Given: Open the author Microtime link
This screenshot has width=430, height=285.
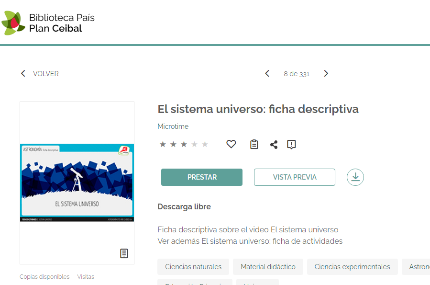Looking at the screenshot, I should click(x=173, y=126).
